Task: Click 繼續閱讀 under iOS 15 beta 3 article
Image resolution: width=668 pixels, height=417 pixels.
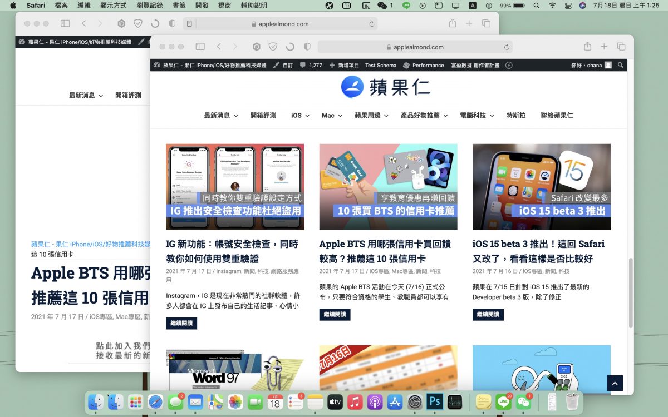Action: pyautogui.click(x=488, y=314)
